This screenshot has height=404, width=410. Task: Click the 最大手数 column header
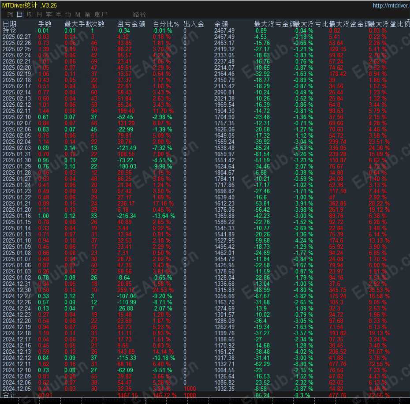pos(78,24)
